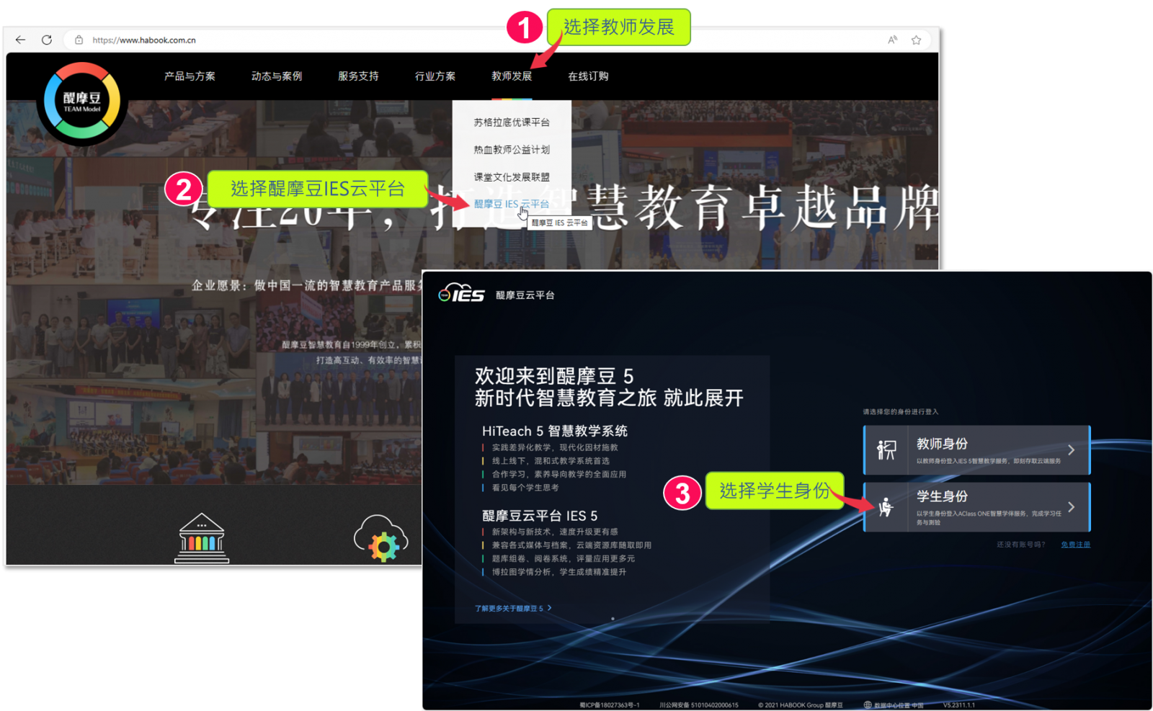The height and width of the screenshot is (711, 1153).
Task: Click the chevron arrow on 学生身份 card
Action: [x=1072, y=507]
